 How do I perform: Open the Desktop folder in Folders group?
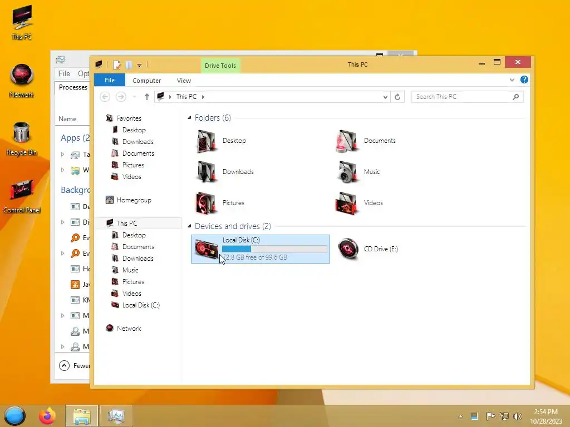pyautogui.click(x=221, y=141)
